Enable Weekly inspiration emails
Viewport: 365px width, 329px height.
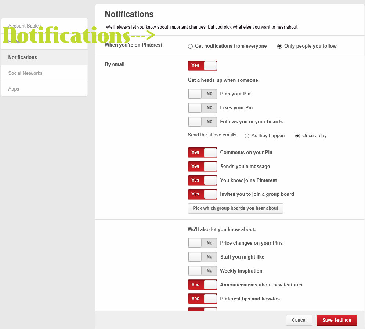pyautogui.click(x=202, y=271)
